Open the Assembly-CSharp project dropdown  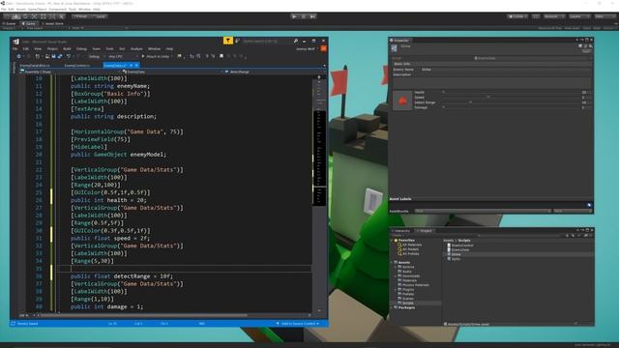point(69,72)
